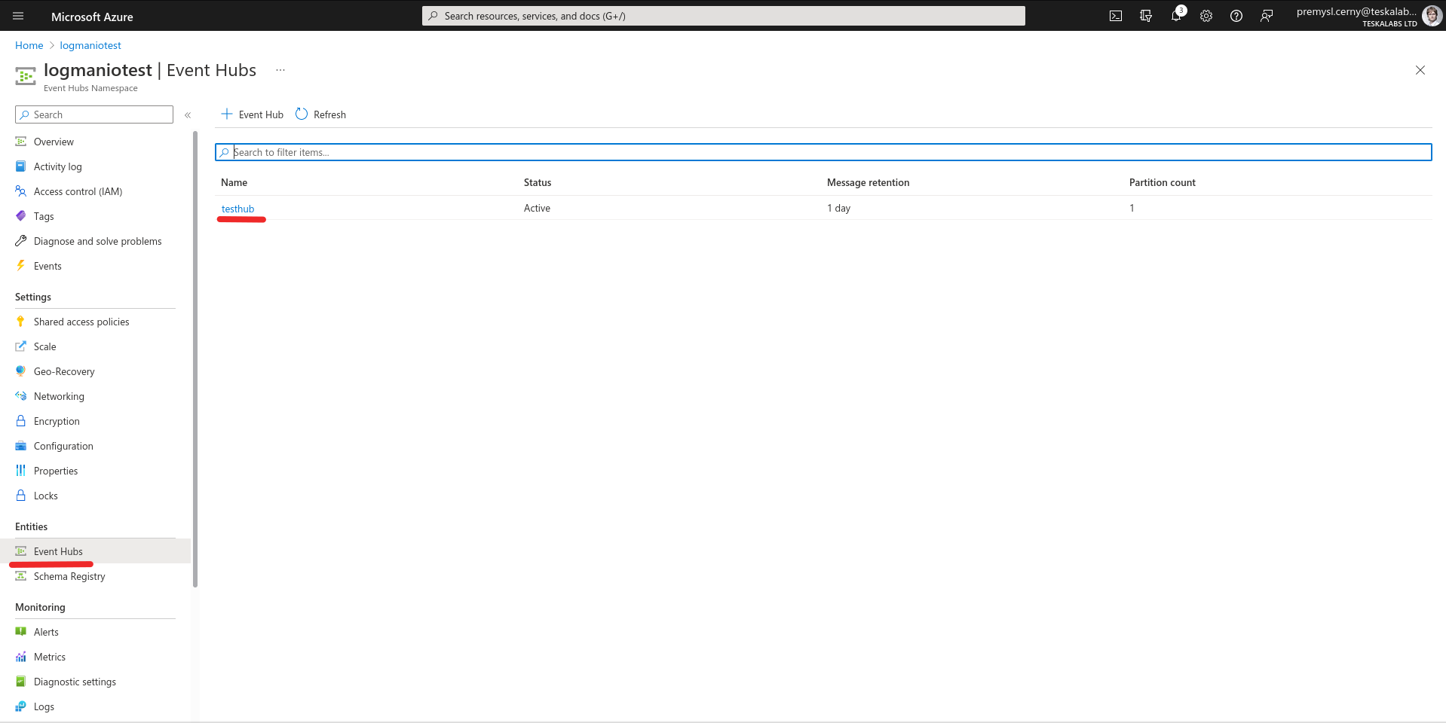The width and height of the screenshot is (1446, 723).
Task: Click the user account avatar
Action: click(x=1432, y=16)
